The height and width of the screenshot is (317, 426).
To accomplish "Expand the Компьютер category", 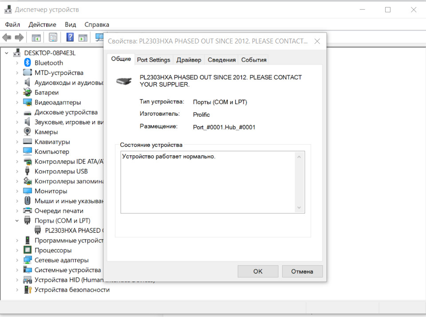I will pos(17,152).
